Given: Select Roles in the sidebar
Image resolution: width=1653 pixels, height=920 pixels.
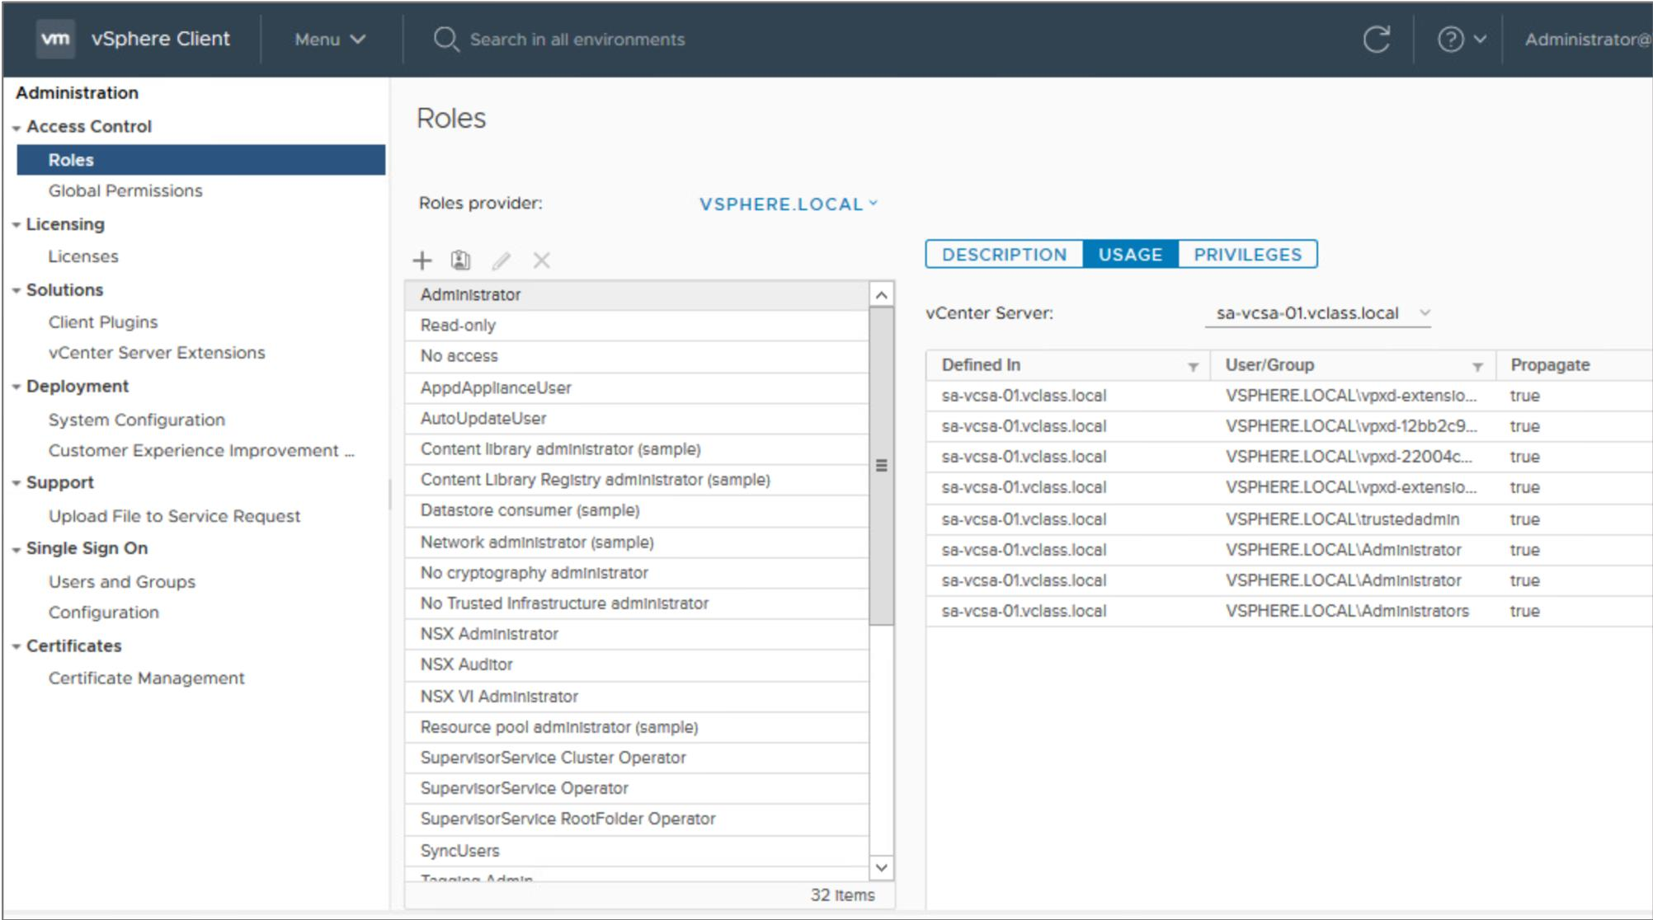Looking at the screenshot, I should click(200, 160).
